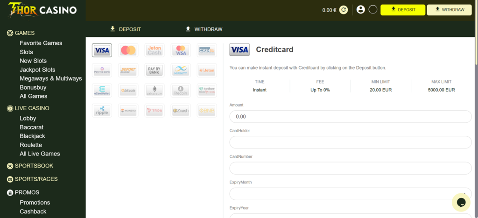Open the user account profile icon
478x218 pixels.
361,10
